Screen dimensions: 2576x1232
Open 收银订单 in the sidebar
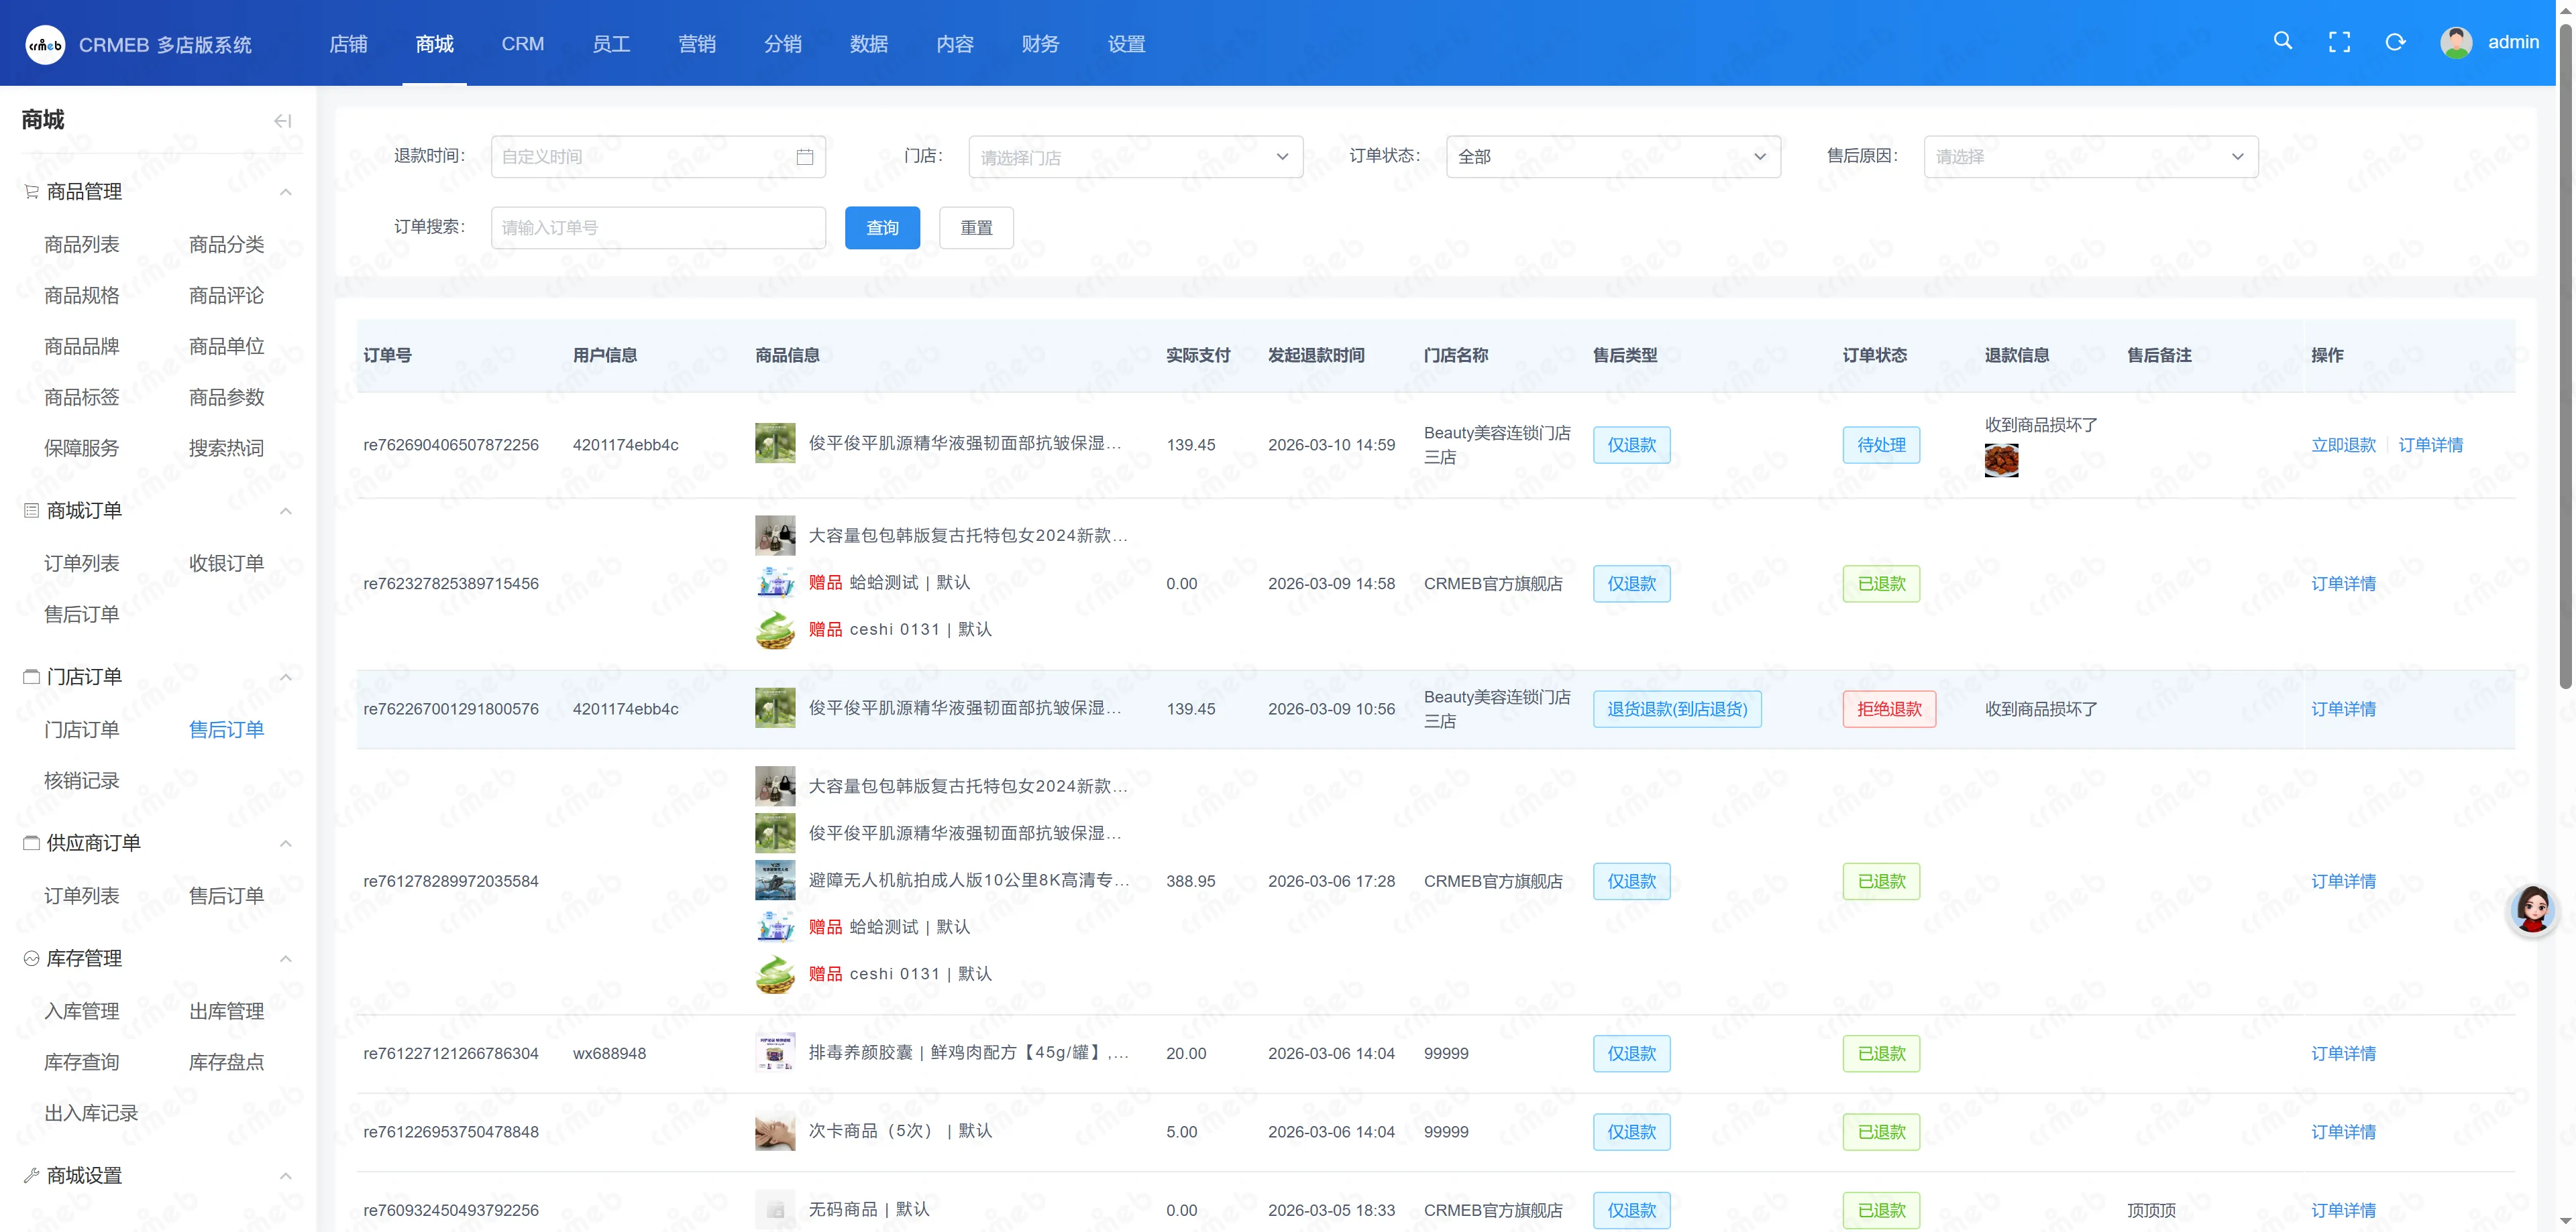point(227,562)
